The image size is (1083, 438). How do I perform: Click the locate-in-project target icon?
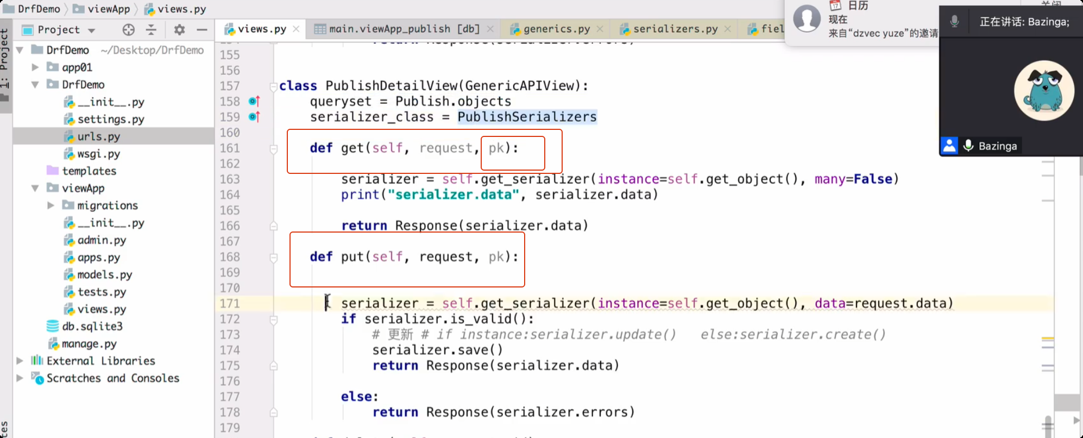click(x=129, y=30)
